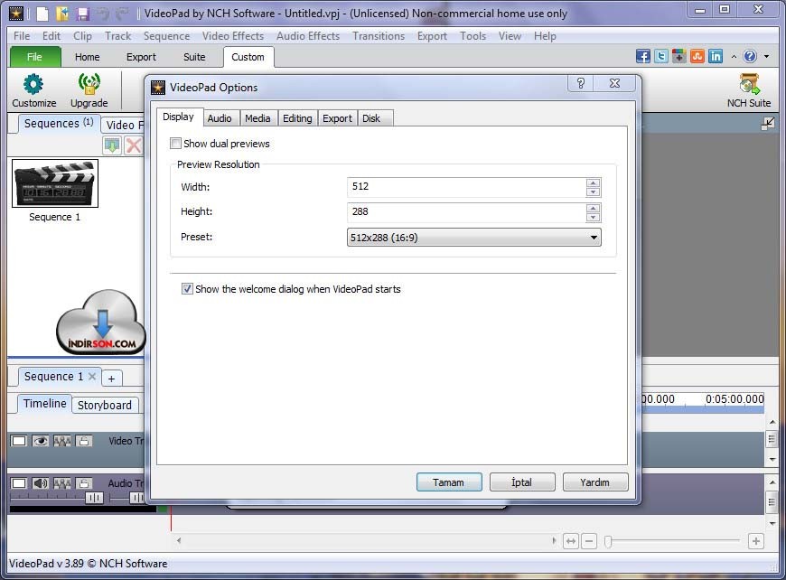Click the timeline zoom slider handle
The image size is (786, 580).
pyautogui.click(x=608, y=541)
